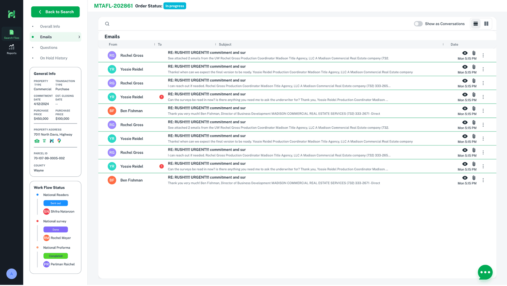Toggle eye icon on first 'I can reach out' row
This screenshot has height=286, width=507.
coord(465,81)
